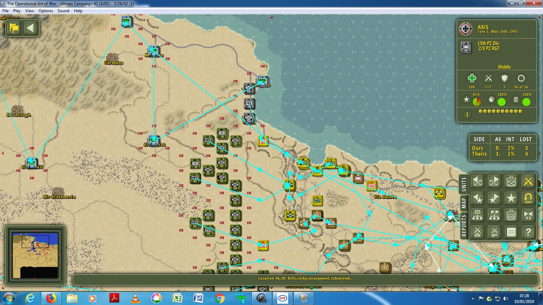Open the Options menu
The width and height of the screenshot is (543, 305).
point(46,11)
